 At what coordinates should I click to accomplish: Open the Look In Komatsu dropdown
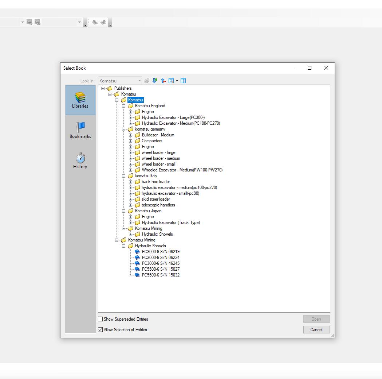[x=139, y=81]
